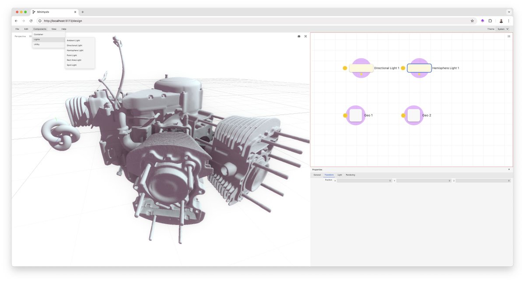Switch to the Light properties tab

[x=340, y=175]
